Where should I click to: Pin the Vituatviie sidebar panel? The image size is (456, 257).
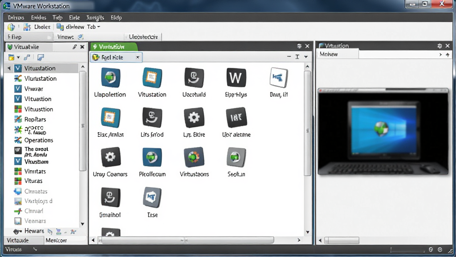click(74, 46)
